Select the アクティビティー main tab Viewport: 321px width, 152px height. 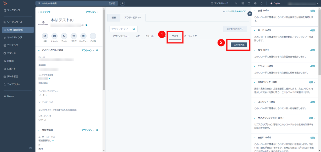point(133,18)
